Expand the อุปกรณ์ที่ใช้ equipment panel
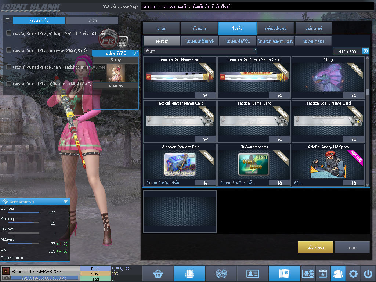 point(136,53)
